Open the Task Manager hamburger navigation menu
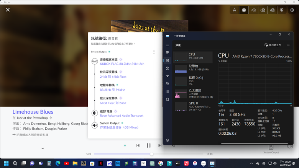The image size is (299, 168). pos(168,45)
